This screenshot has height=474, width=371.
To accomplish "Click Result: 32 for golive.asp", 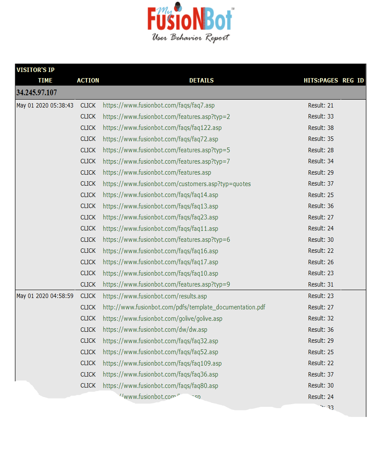I will (x=321, y=318).
